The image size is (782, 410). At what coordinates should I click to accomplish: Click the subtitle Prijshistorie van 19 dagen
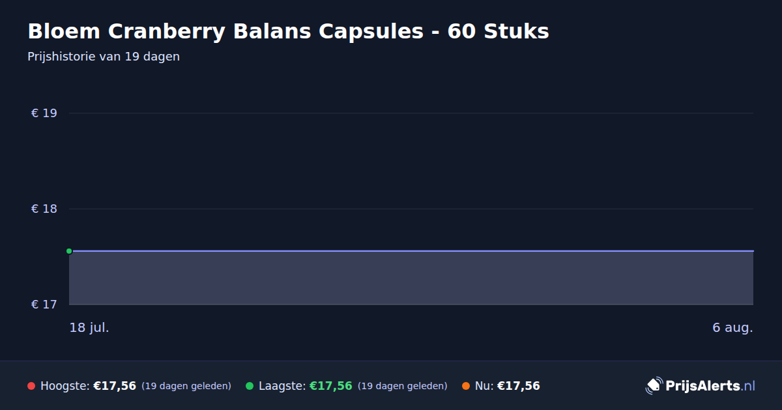pos(104,57)
